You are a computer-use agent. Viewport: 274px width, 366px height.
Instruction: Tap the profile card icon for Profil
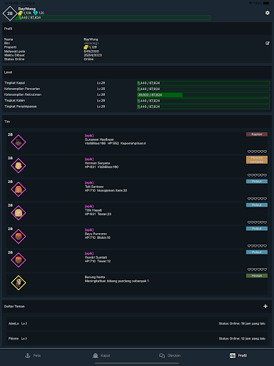(x=233, y=355)
